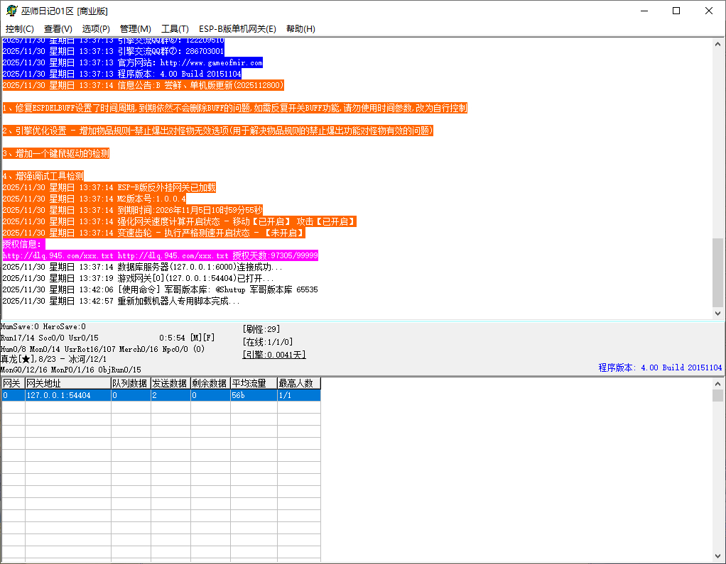Screen dimensions: 726x564
Task: Click the 最高人数 column header
Action: [x=298, y=383]
